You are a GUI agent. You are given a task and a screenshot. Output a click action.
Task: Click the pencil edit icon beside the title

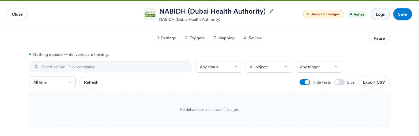point(271,11)
